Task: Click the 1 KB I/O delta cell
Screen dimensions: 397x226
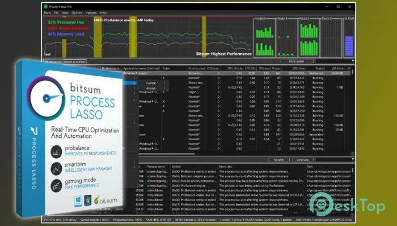Action: (x=340, y=87)
